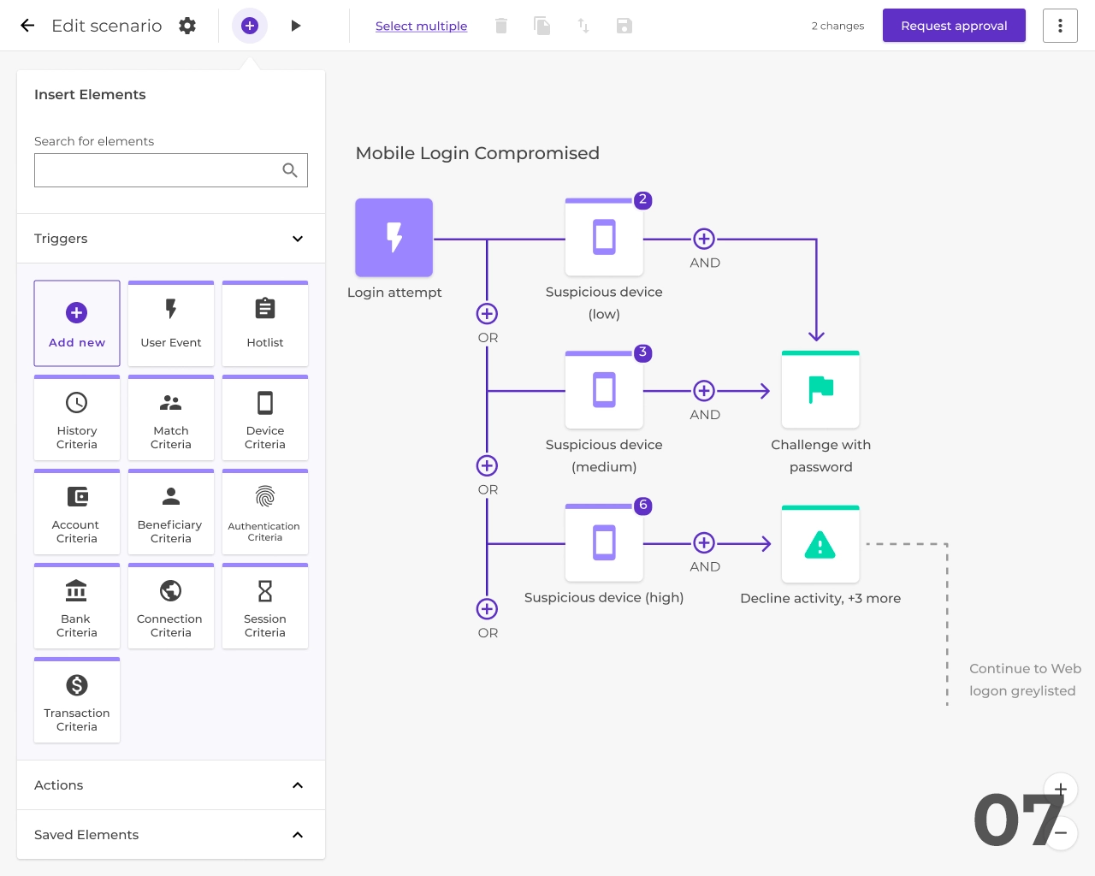The image size is (1095, 876).
Task: Click the insert elements plus button
Action: click(x=250, y=26)
